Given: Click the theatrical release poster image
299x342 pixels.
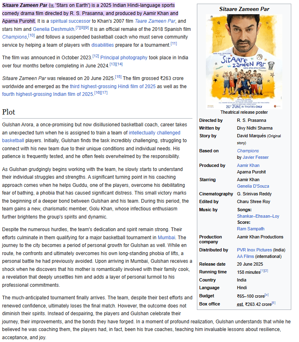Looking at the screenshot, I should [x=244, y=62].
